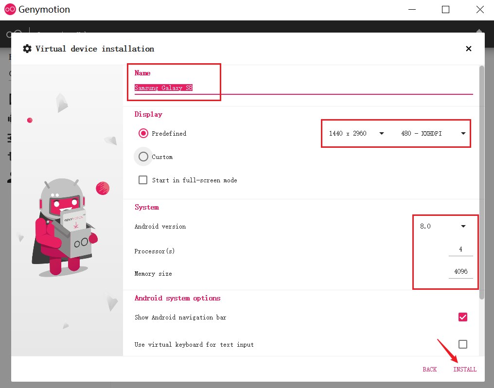Click the dialog's vertical scrollbar
494x388 pixels.
click(x=481, y=183)
